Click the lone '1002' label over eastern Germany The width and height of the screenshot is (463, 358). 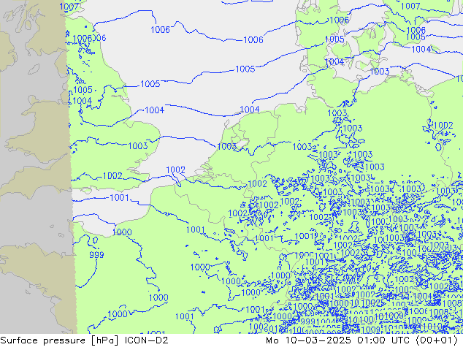(443, 125)
